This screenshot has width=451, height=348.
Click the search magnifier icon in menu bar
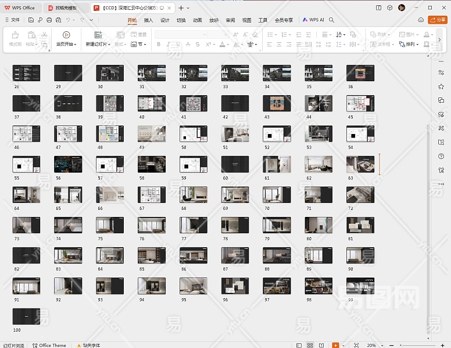pos(332,20)
